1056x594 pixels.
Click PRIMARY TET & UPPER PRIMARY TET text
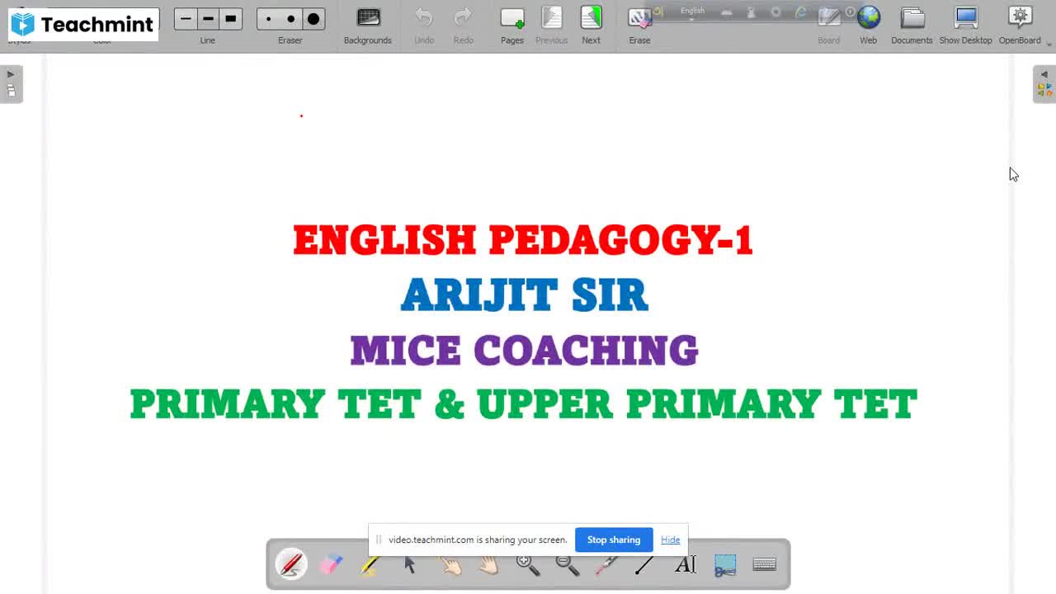[x=523, y=405]
